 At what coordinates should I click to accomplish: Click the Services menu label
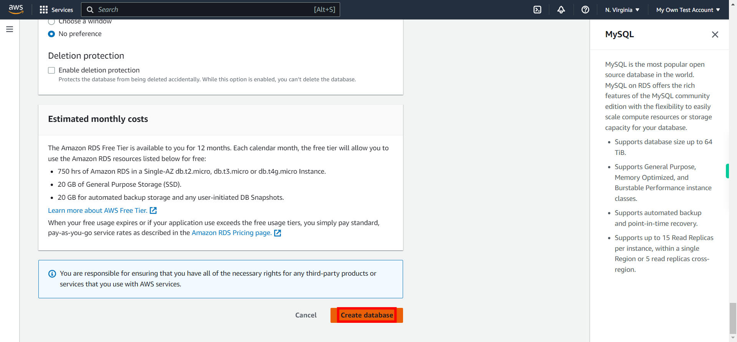click(x=62, y=10)
